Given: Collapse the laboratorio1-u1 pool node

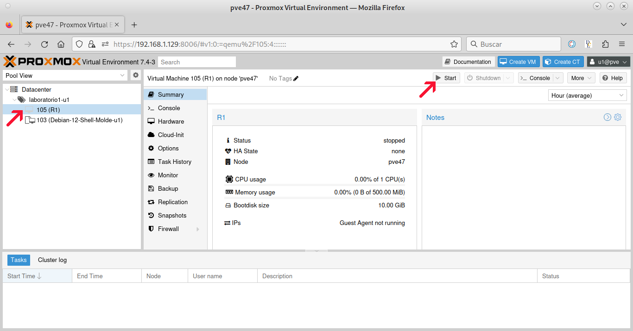Looking at the screenshot, I should point(14,100).
